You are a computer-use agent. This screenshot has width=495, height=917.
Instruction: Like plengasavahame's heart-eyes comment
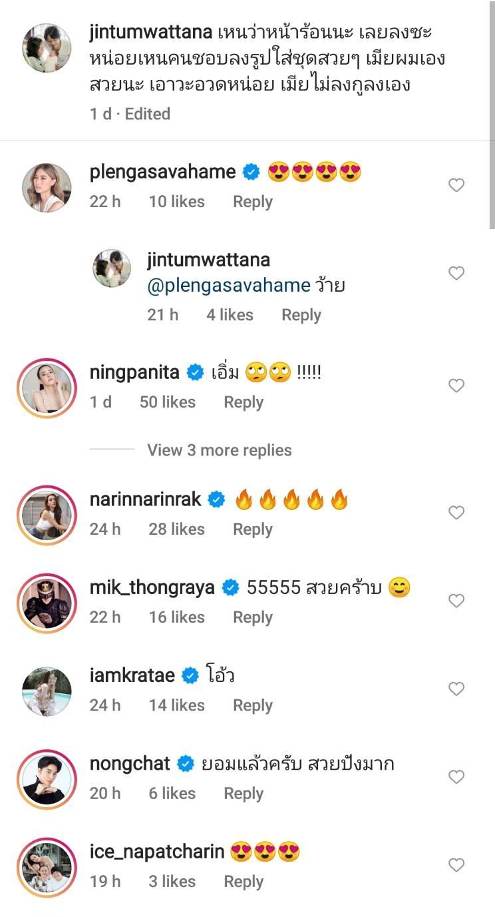[x=456, y=186]
